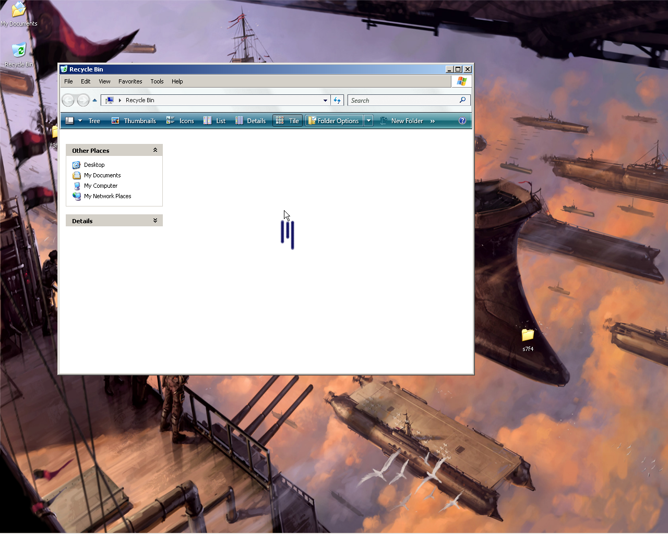The image size is (668, 534).
Task: Switch to Thumbnails view
Action: click(x=134, y=121)
